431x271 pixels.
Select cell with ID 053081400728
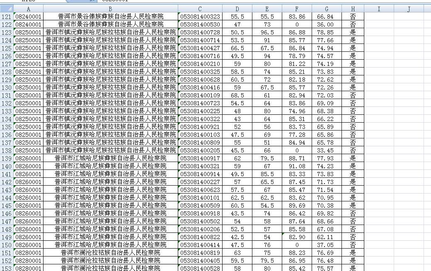[200, 32]
